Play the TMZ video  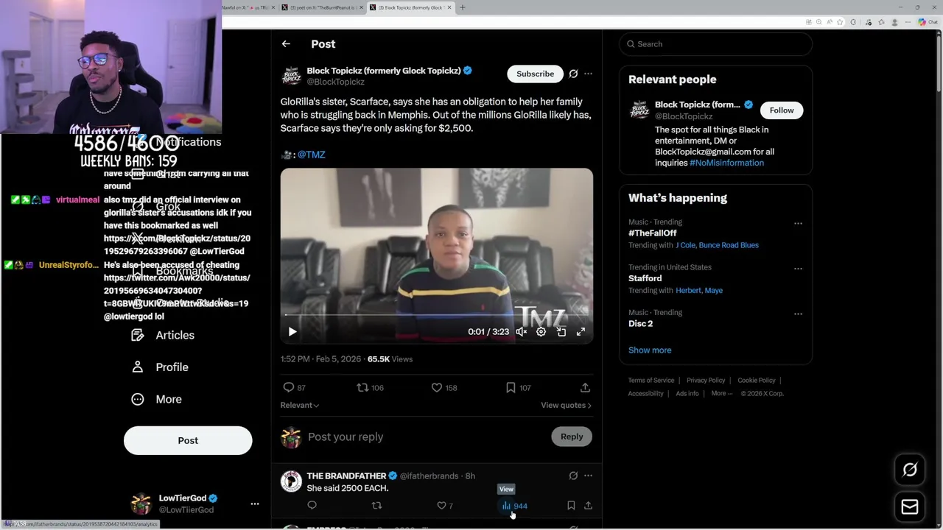tap(292, 332)
